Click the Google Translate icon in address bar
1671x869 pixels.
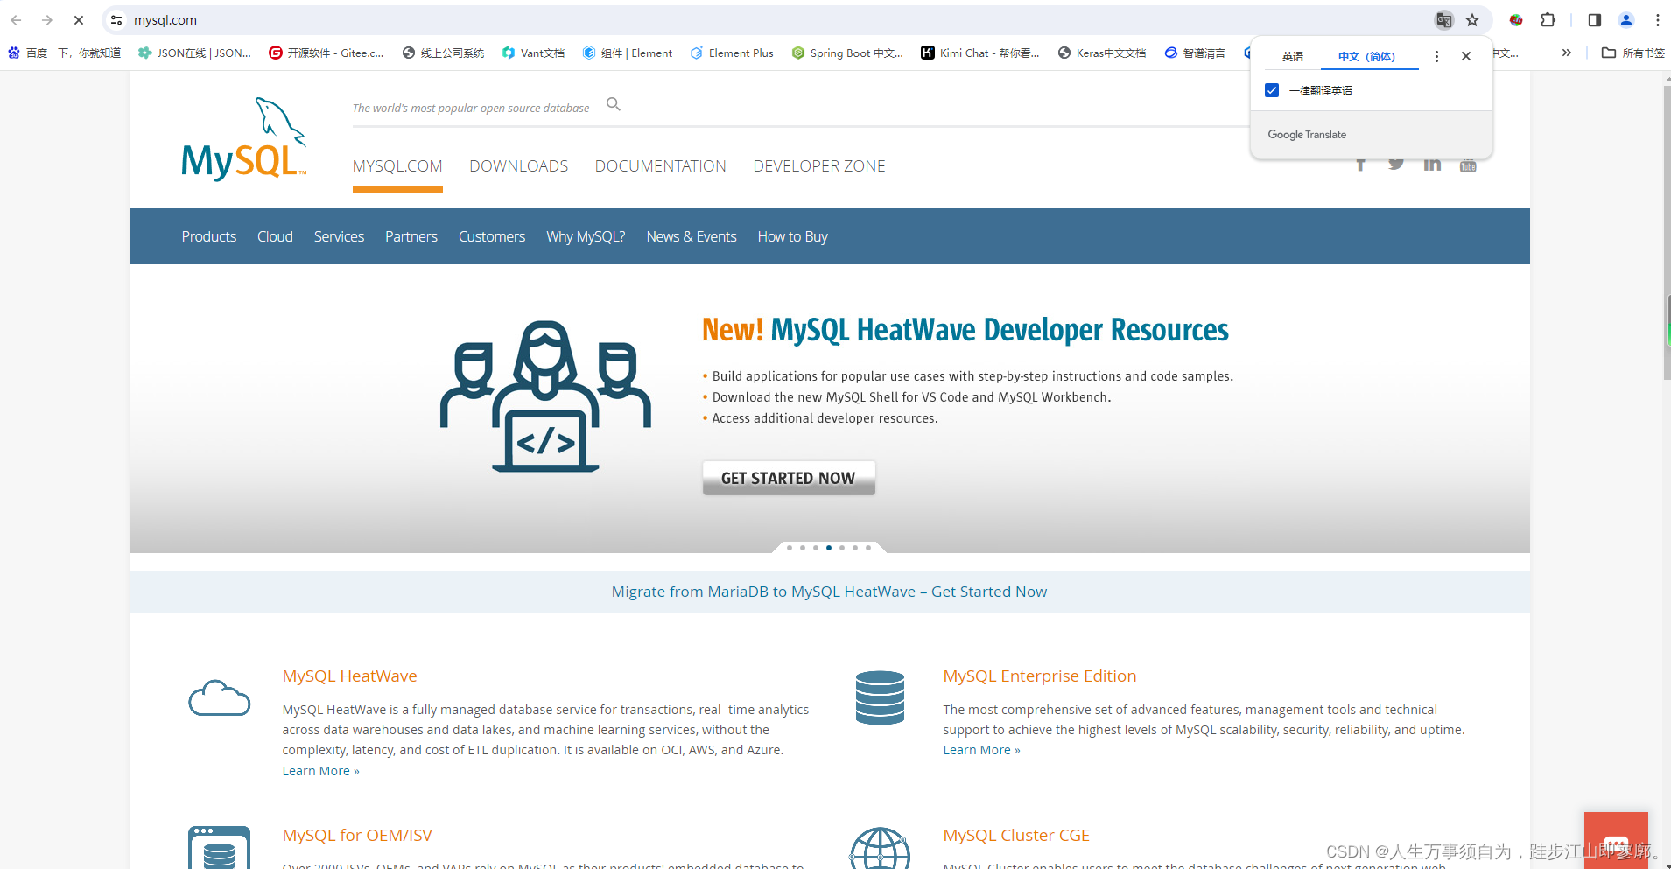click(1443, 20)
